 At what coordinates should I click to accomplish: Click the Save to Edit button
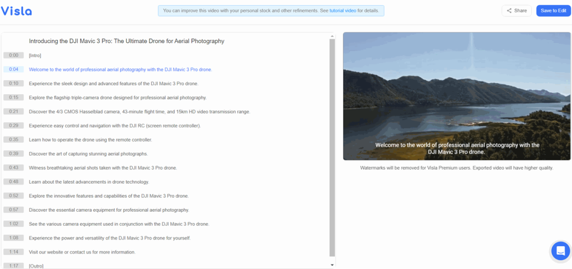point(553,11)
